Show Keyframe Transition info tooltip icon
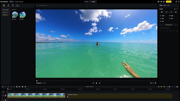 [169, 28]
